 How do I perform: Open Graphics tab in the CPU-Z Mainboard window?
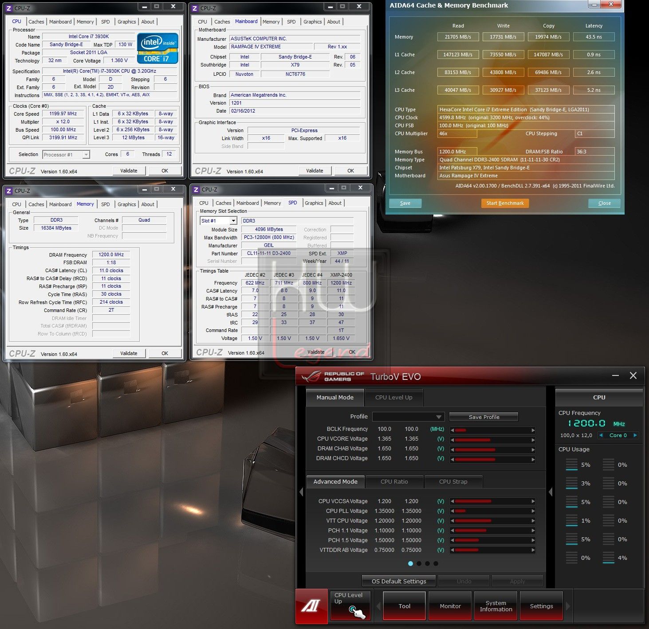coord(313,22)
